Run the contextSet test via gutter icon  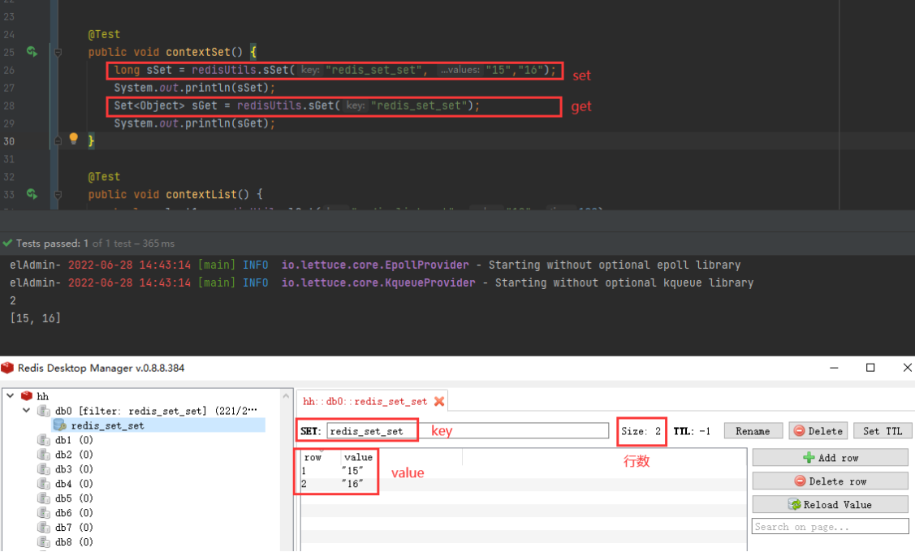(x=32, y=52)
